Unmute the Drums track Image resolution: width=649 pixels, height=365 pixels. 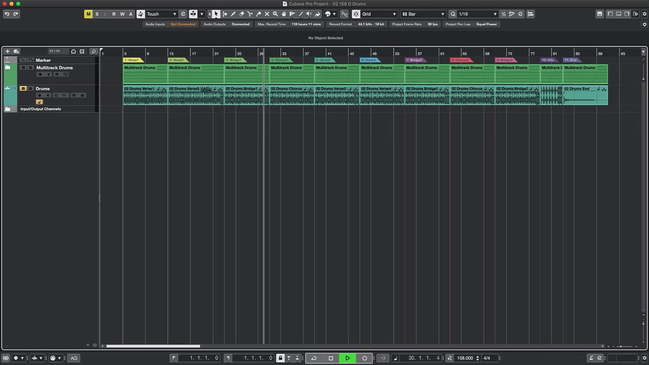(23, 89)
